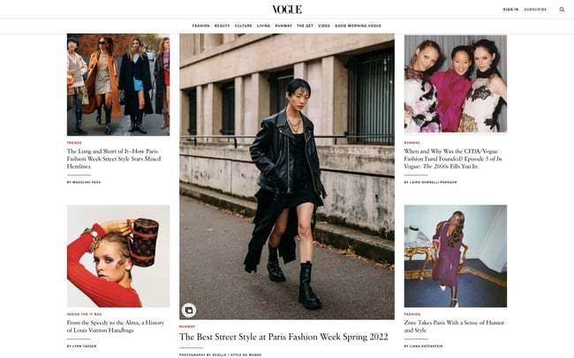Click the Sign In link
The width and height of the screenshot is (574, 358).
click(510, 10)
